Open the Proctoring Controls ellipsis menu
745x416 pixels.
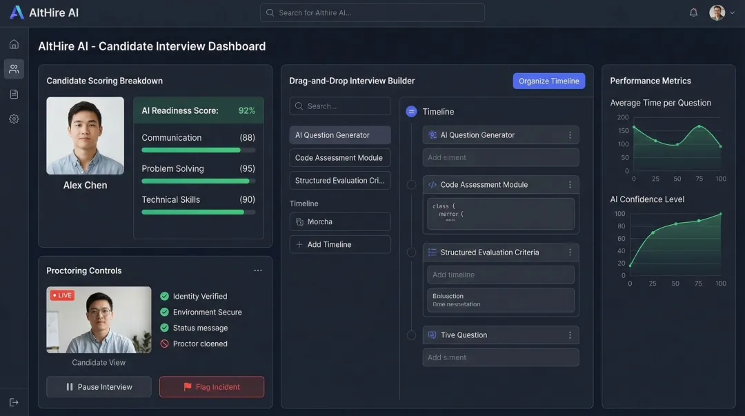(258, 270)
